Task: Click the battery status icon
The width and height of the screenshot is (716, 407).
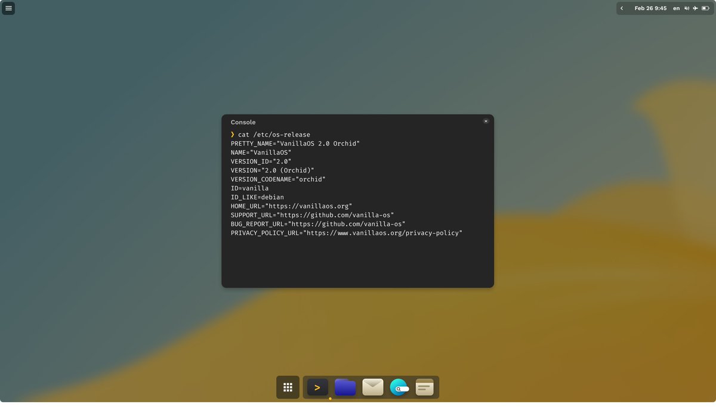Action: [705, 8]
